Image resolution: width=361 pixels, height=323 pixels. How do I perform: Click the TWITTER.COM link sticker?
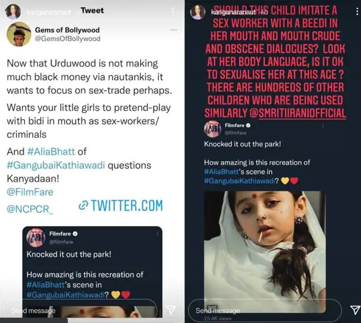[121, 206]
